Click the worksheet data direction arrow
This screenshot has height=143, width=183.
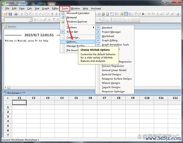(8, 98)
